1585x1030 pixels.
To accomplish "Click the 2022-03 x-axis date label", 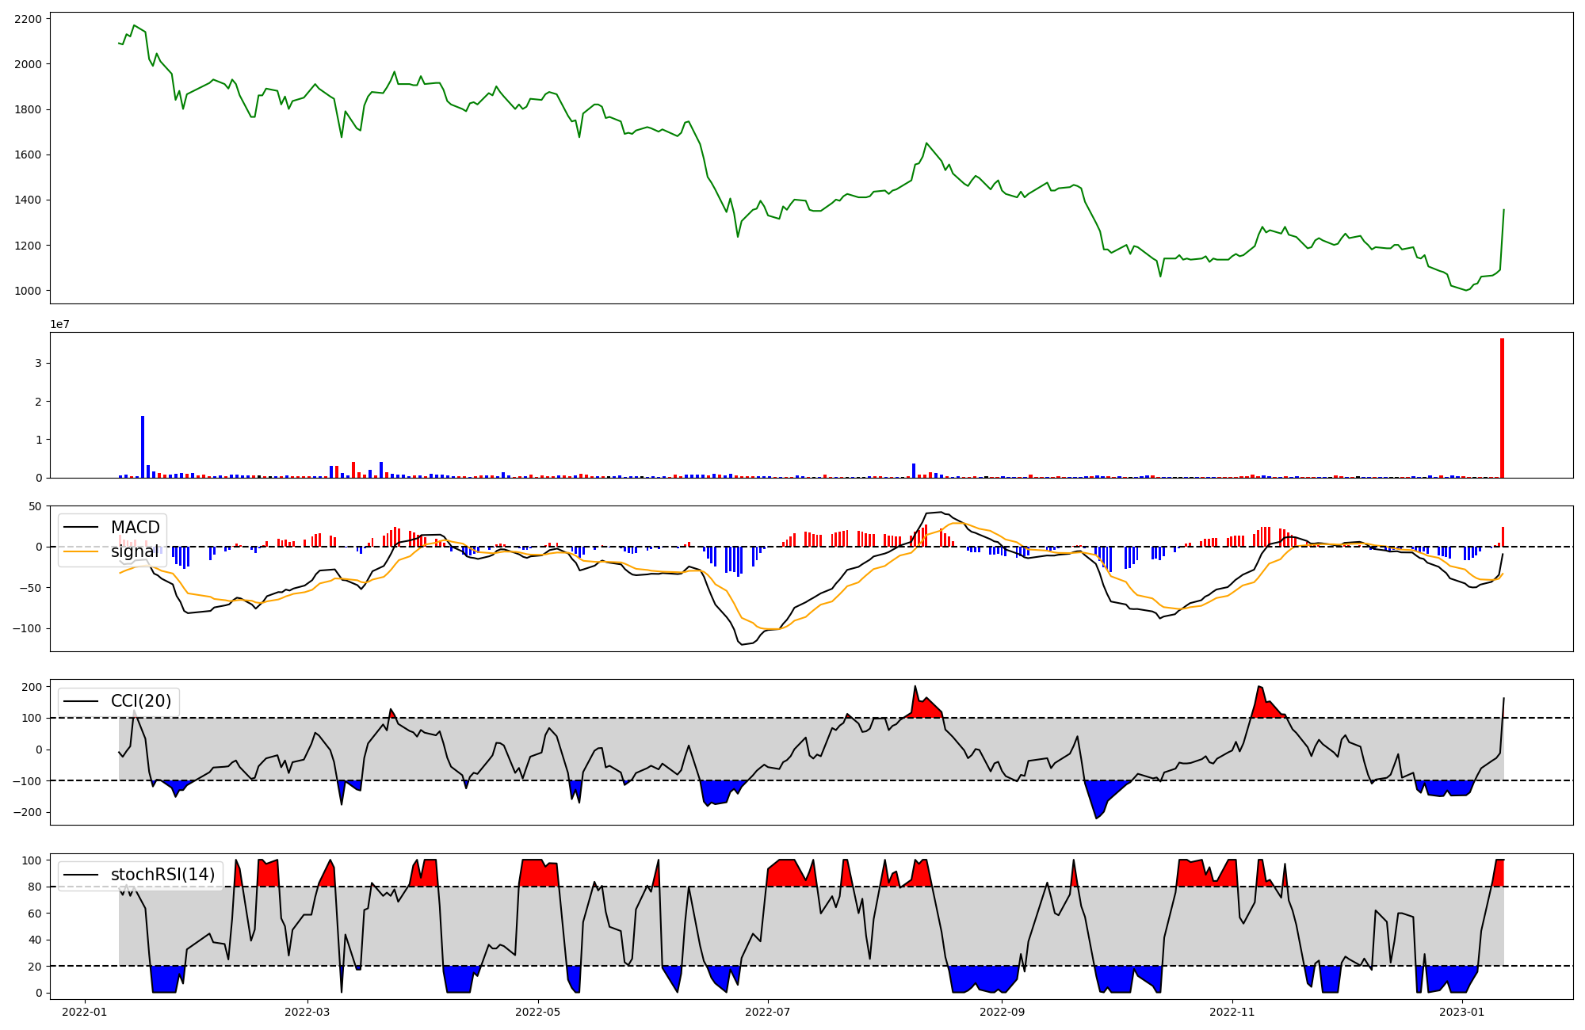I will click(307, 1012).
